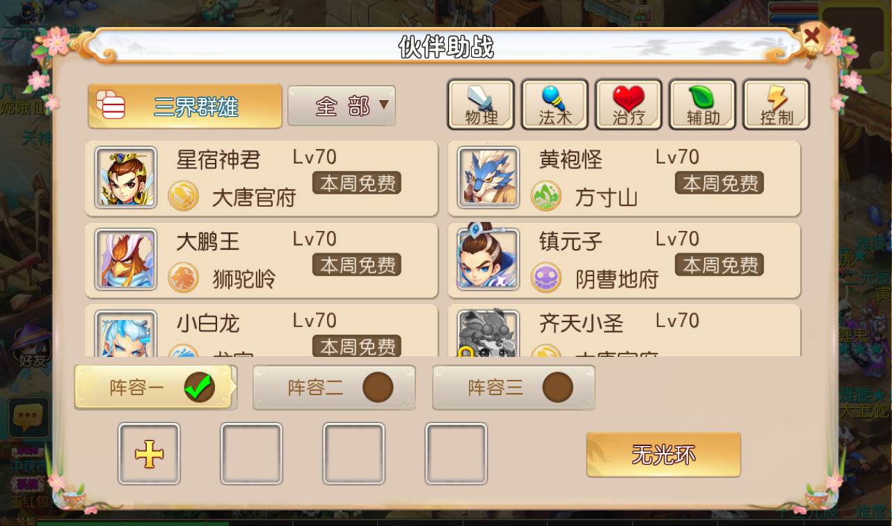
Task: Expand the 全部 dropdown filter
Action: [x=342, y=106]
